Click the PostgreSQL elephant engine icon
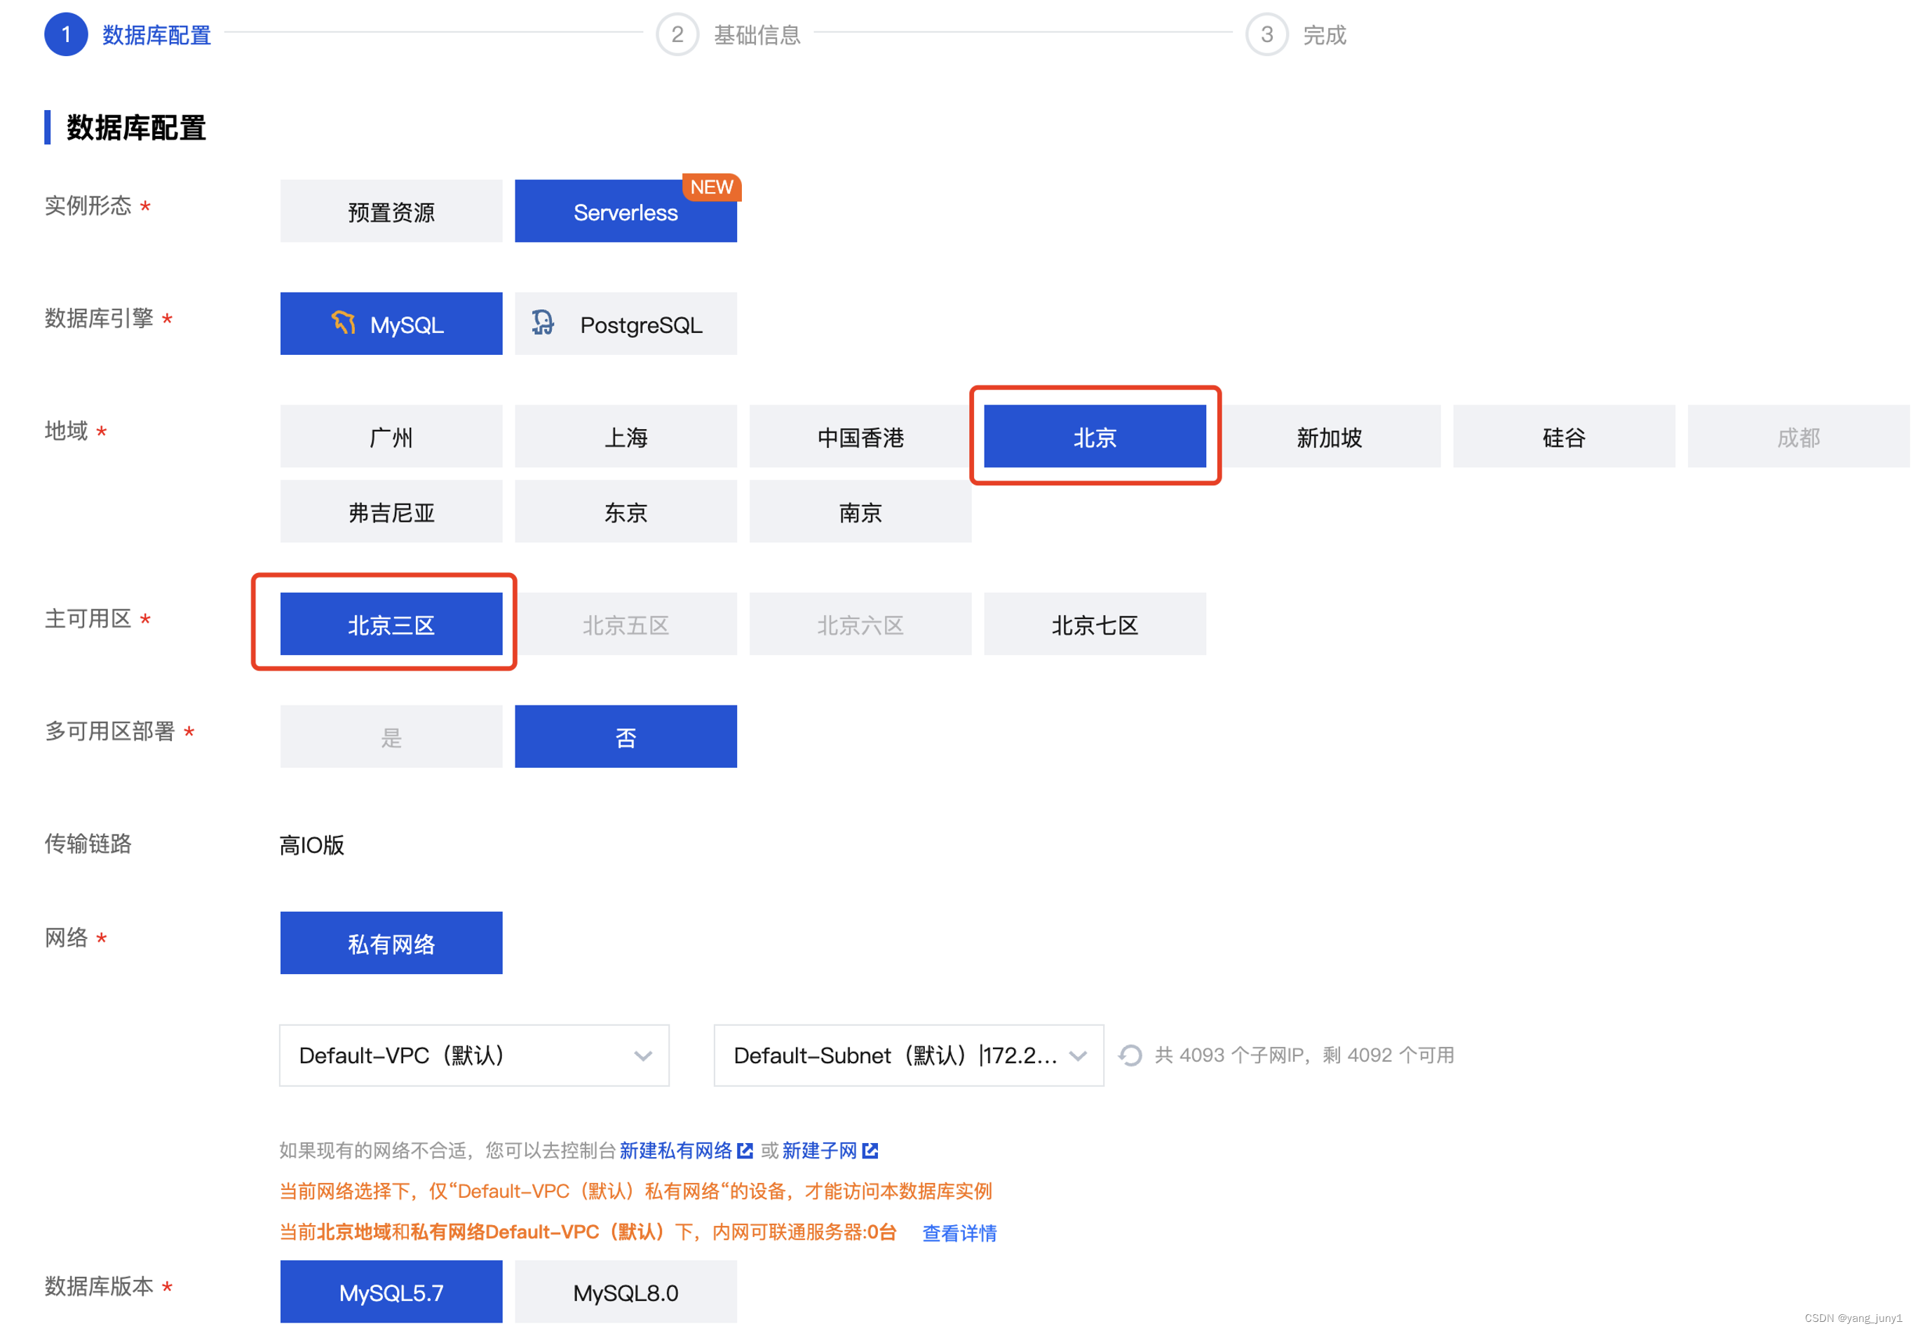This screenshot has width=1913, height=1331. (543, 323)
